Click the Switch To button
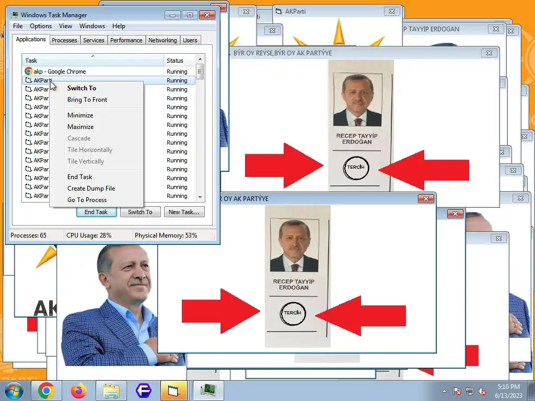535x401 pixels. pos(140,212)
